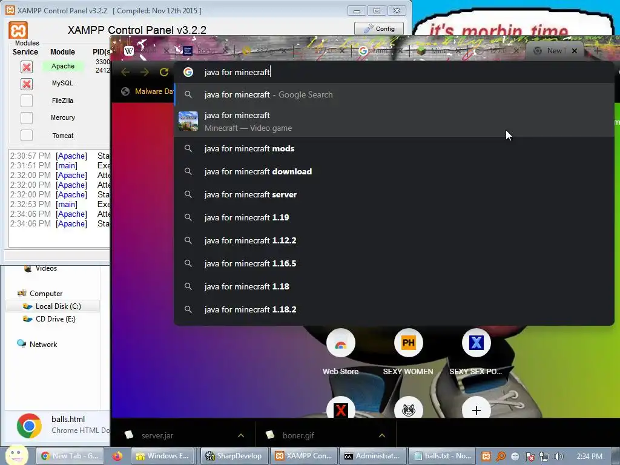The width and height of the screenshot is (620, 465).
Task: Click the Google logo in the address bar
Action: click(188, 72)
